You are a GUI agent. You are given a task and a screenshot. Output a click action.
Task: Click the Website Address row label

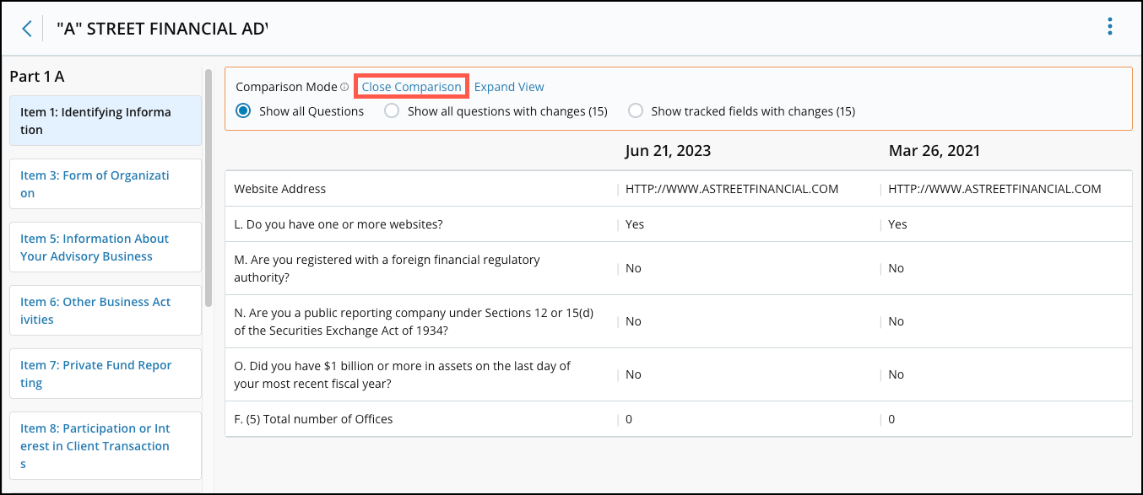click(280, 189)
